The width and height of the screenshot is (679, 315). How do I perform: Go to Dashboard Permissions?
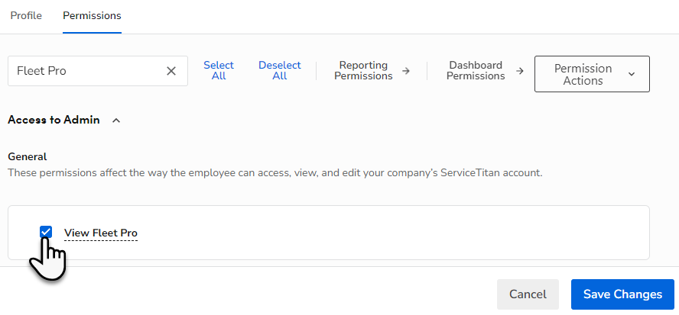click(485, 70)
